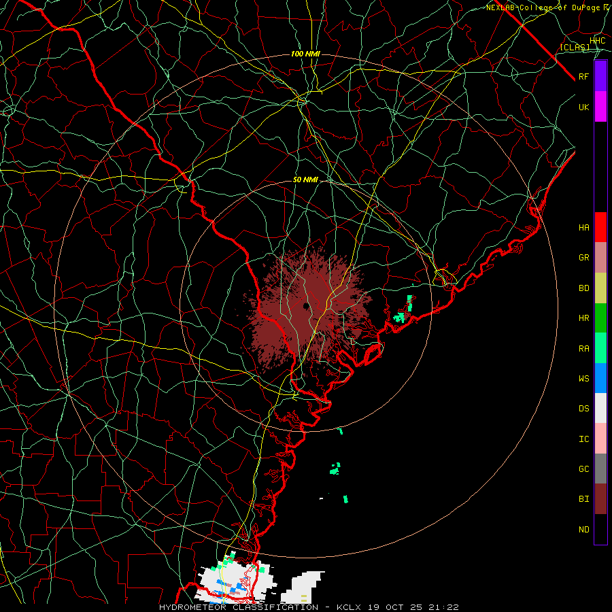Click the WS legend label
The image size is (612, 612).
pyautogui.click(x=583, y=379)
